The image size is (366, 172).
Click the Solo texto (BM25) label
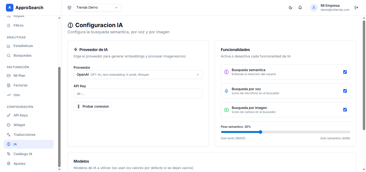[x=233, y=138]
